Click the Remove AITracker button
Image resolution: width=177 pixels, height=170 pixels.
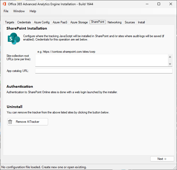pos(28,122)
